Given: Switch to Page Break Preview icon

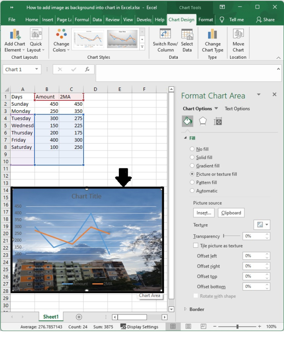Looking at the screenshot, I should pos(203,326).
